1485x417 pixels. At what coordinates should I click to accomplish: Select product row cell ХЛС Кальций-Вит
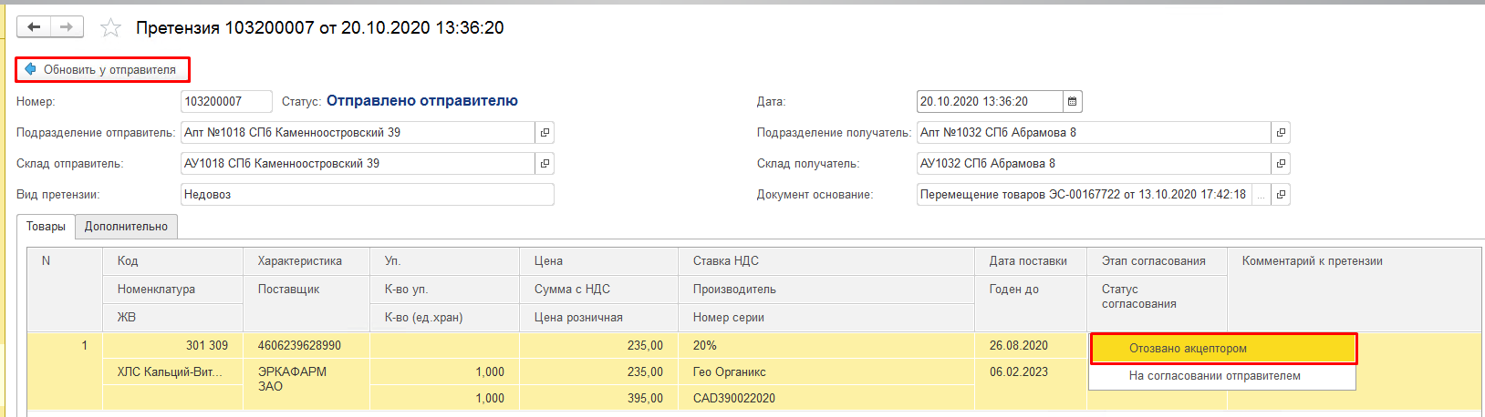(x=171, y=371)
